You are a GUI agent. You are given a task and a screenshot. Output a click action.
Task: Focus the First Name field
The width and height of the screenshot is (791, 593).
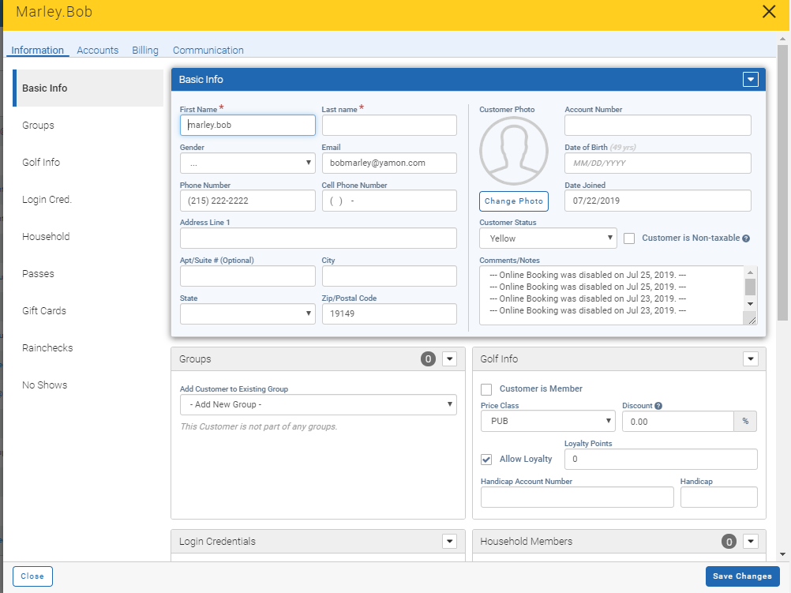coord(248,126)
